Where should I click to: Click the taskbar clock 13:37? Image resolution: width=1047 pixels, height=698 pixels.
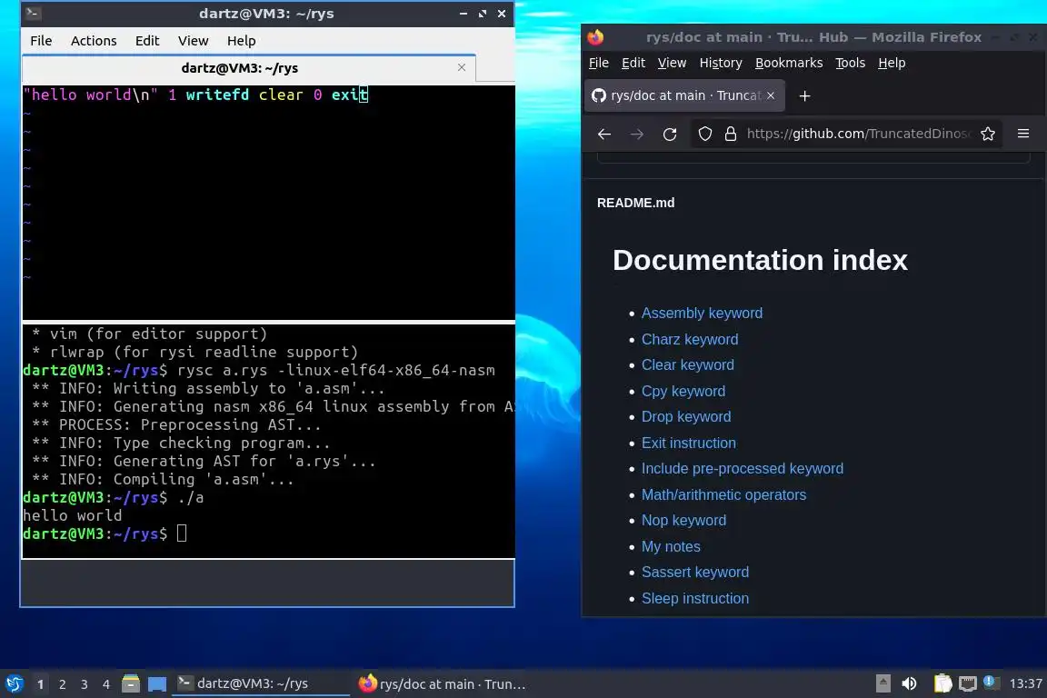click(1025, 683)
